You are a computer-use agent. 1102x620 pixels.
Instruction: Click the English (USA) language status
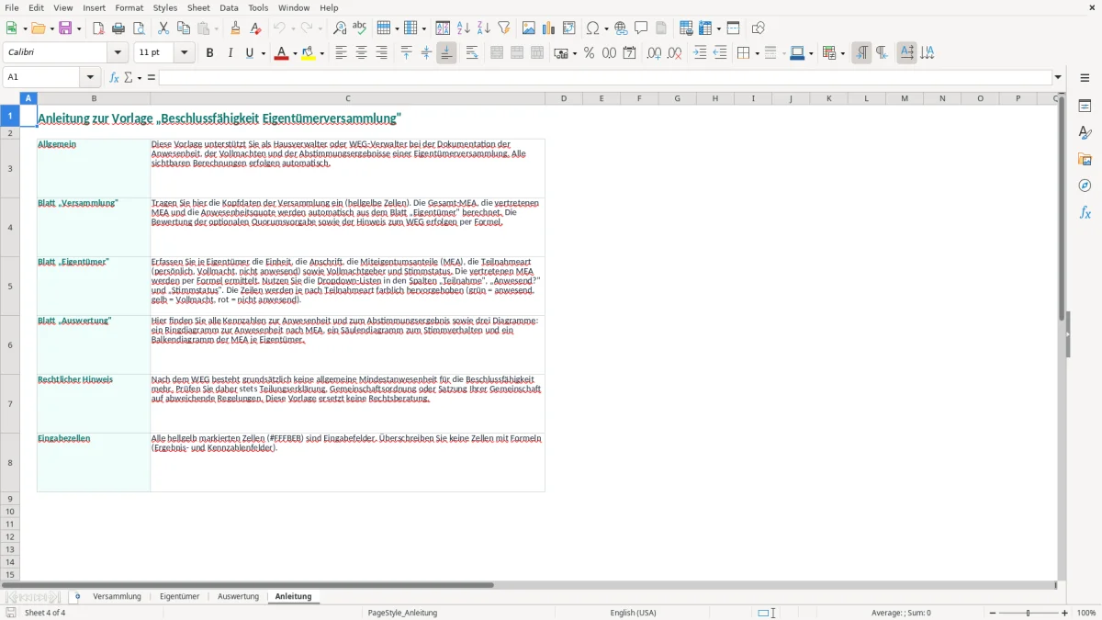coord(634,613)
